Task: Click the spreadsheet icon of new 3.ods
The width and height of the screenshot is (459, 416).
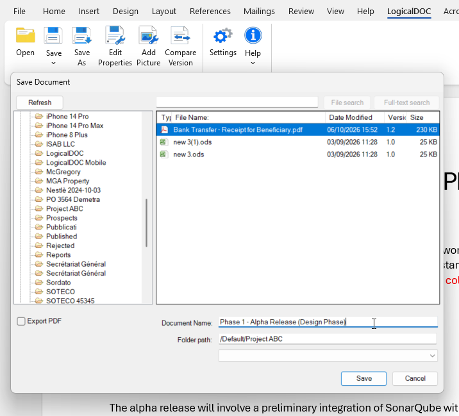Action: click(x=163, y=154)
